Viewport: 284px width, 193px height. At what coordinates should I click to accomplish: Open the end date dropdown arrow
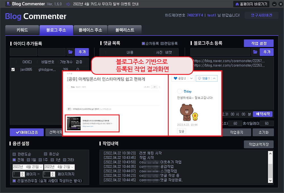[72, 167]
